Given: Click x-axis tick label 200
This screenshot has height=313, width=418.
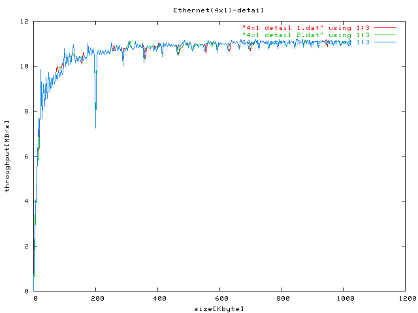Looking at the screenshot, I should tap(97, 299).
